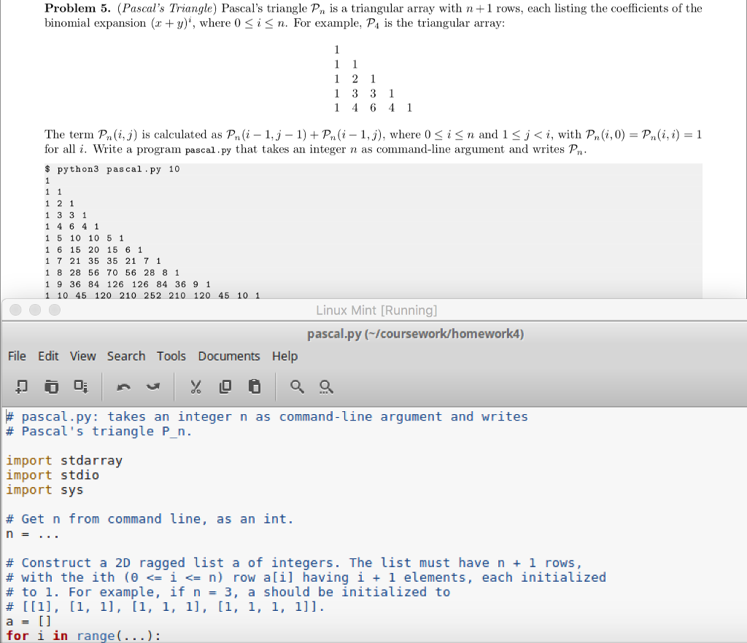
Task: Cut the selected text with the scissors icon
Action: 196,386
